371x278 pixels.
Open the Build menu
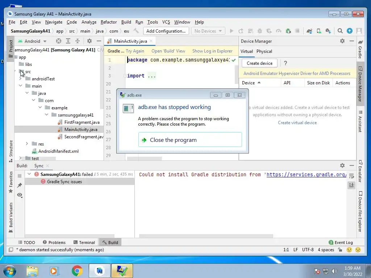click(126, 22)
